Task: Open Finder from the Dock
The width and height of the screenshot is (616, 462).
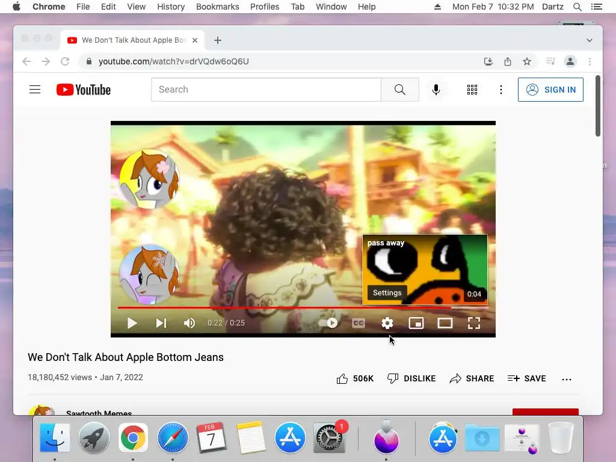Action: (55, 438)
